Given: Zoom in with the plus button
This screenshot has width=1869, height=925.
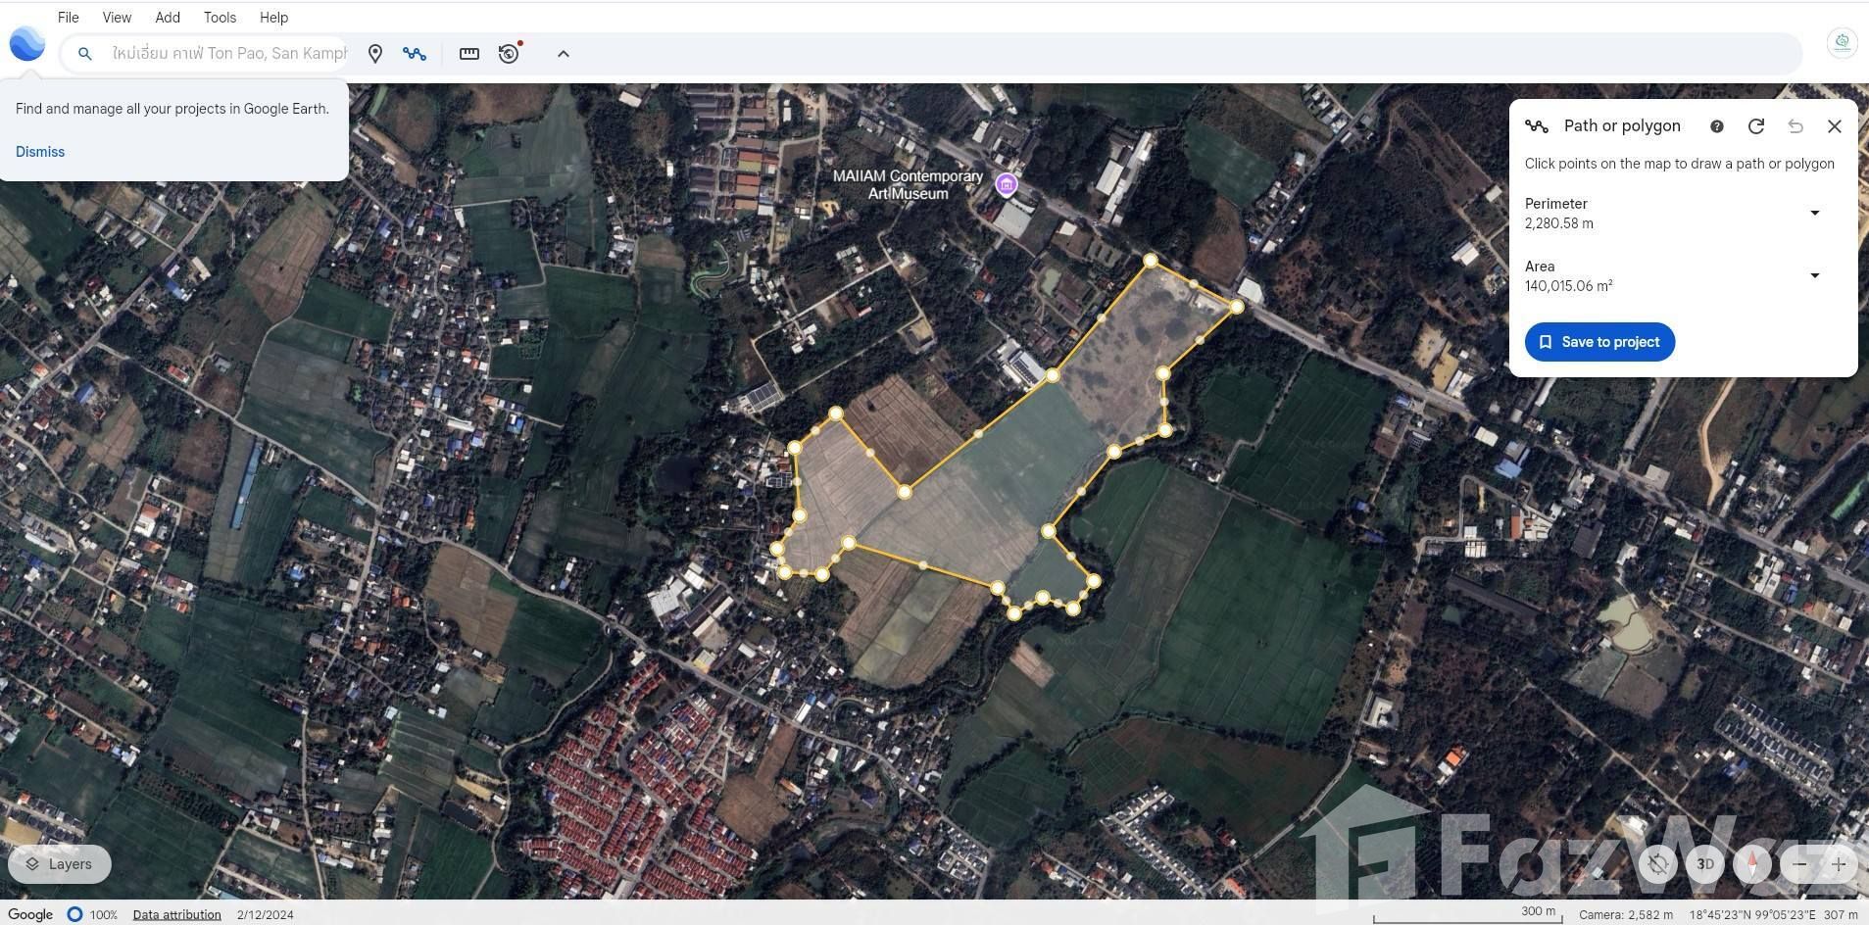Looking at the screenshot, I should click(x=1839, y=864).
